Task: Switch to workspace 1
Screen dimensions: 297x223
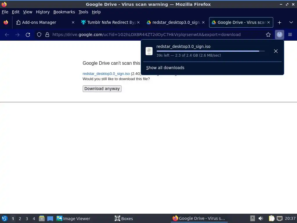Action: 13,219
